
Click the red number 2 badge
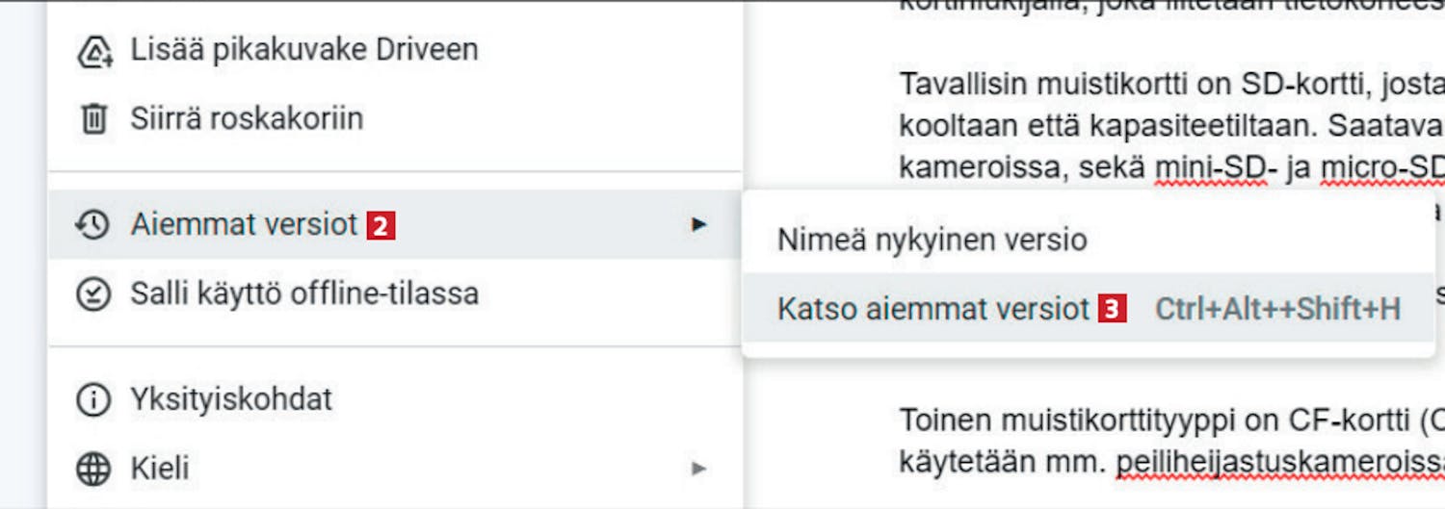click(x=381, y=226)
